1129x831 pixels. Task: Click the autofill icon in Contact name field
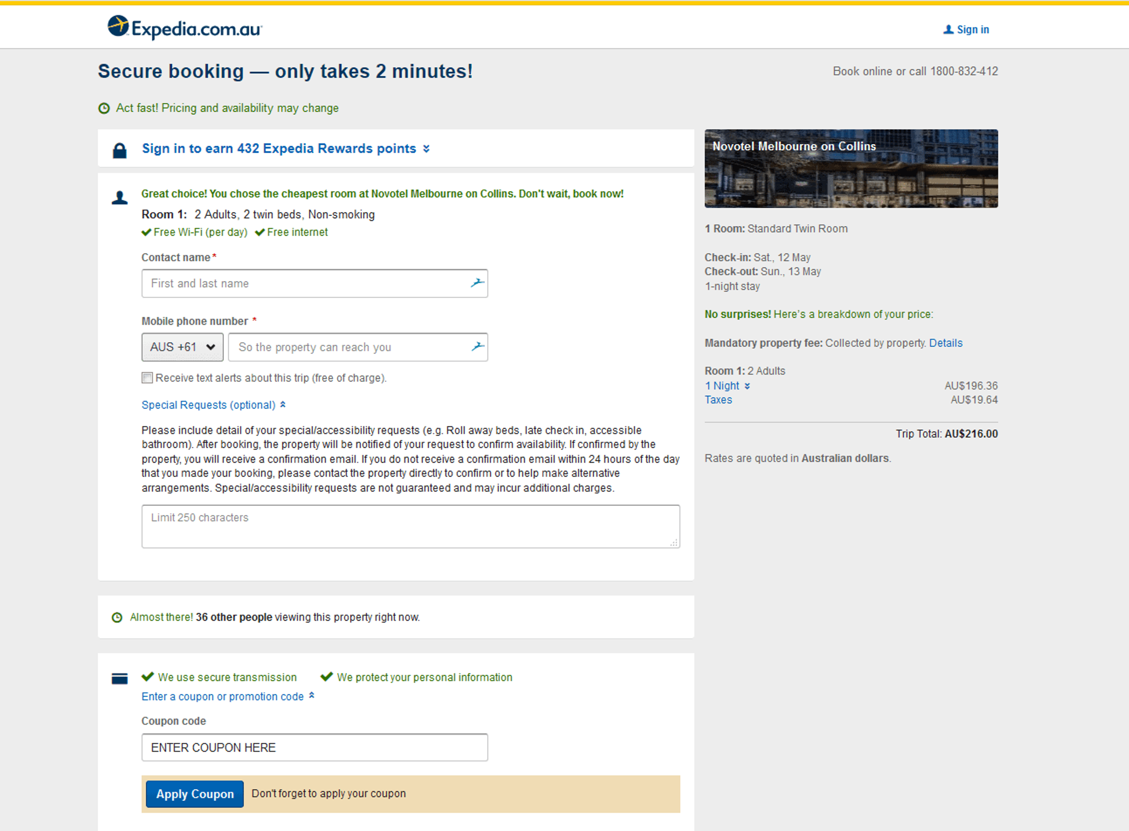coord(477,283)
